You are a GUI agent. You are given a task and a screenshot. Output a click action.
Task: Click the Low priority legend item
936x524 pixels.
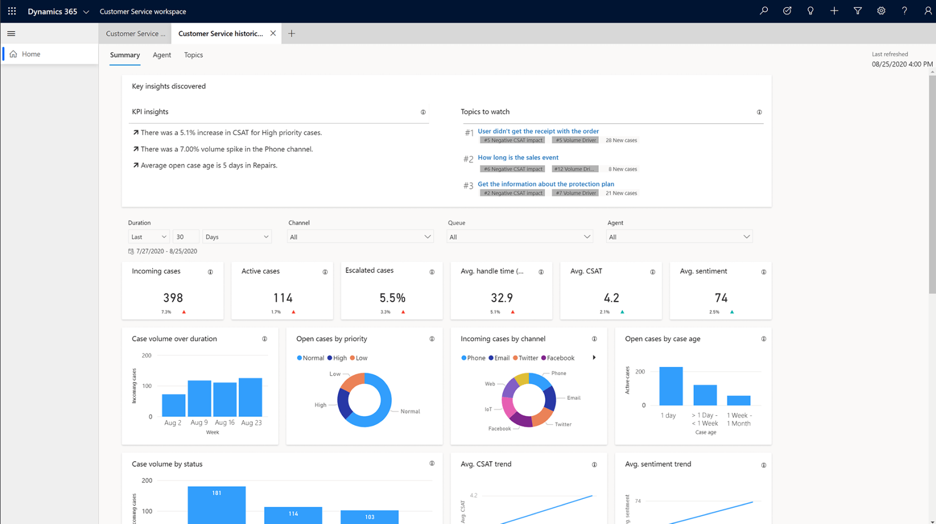click(359, 358)
